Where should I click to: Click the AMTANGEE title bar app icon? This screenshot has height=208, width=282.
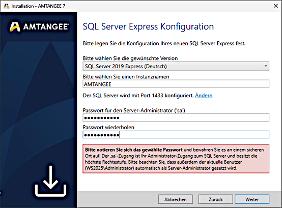pyautogui.click(x=6, y=6)
